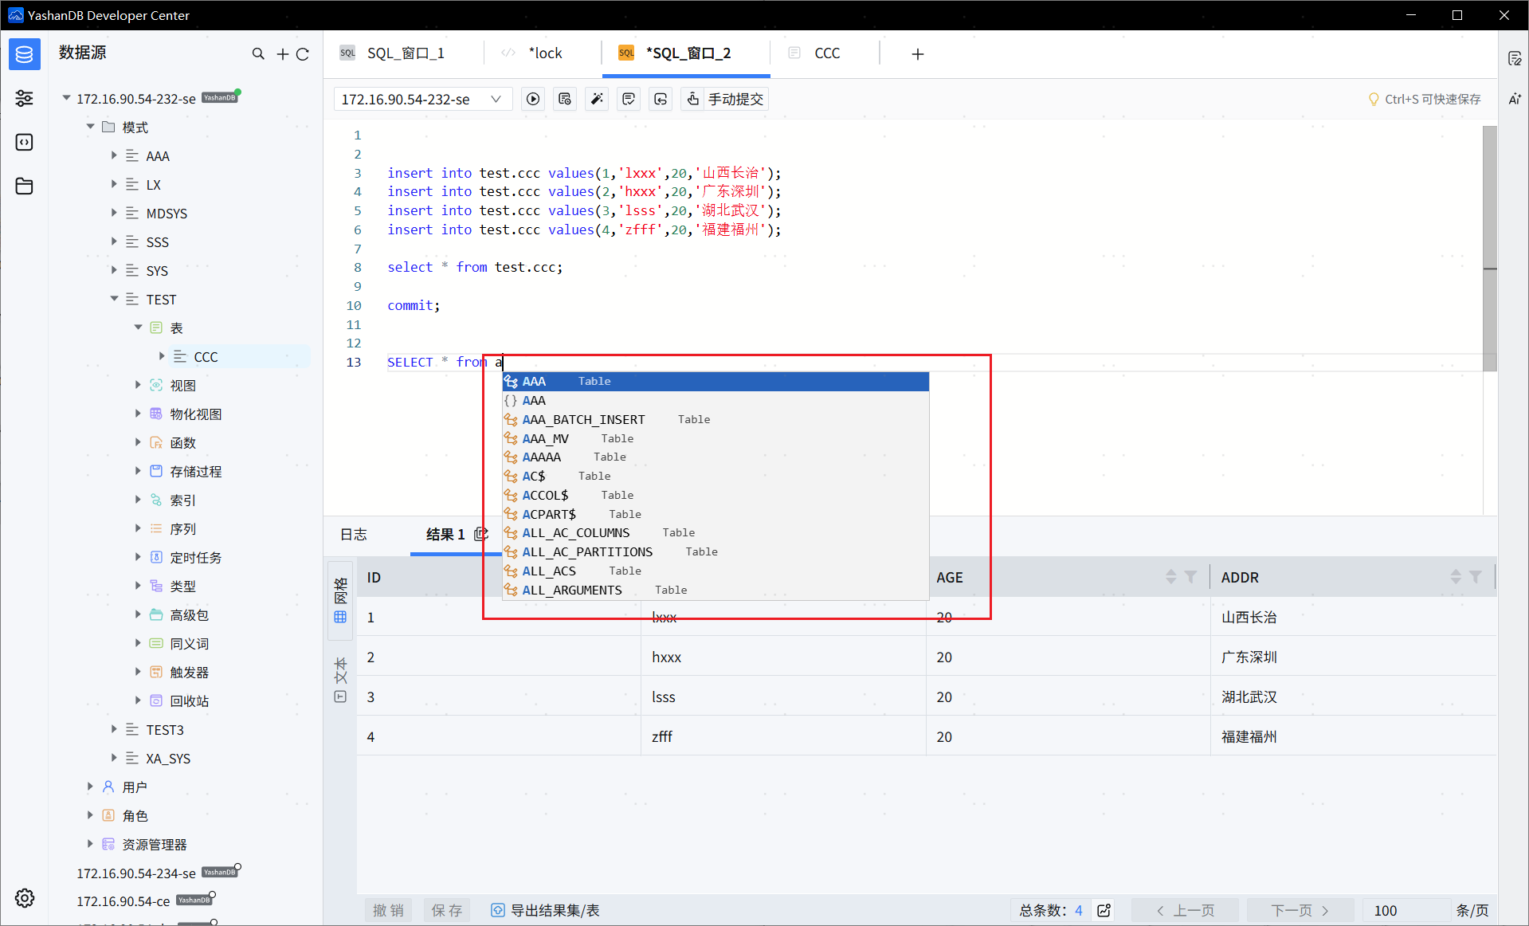Click the magic wand format SQL icon

coord(597,99)
